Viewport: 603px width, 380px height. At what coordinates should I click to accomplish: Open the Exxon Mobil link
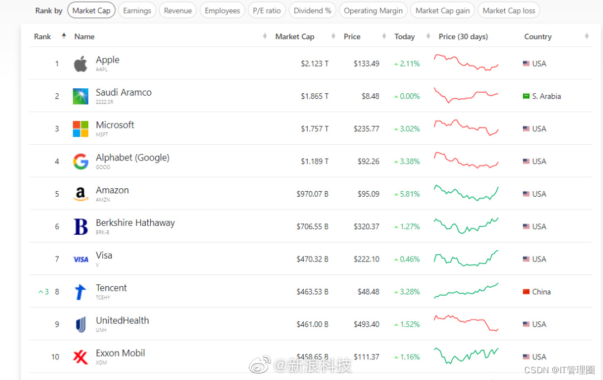tap(121, 353)
